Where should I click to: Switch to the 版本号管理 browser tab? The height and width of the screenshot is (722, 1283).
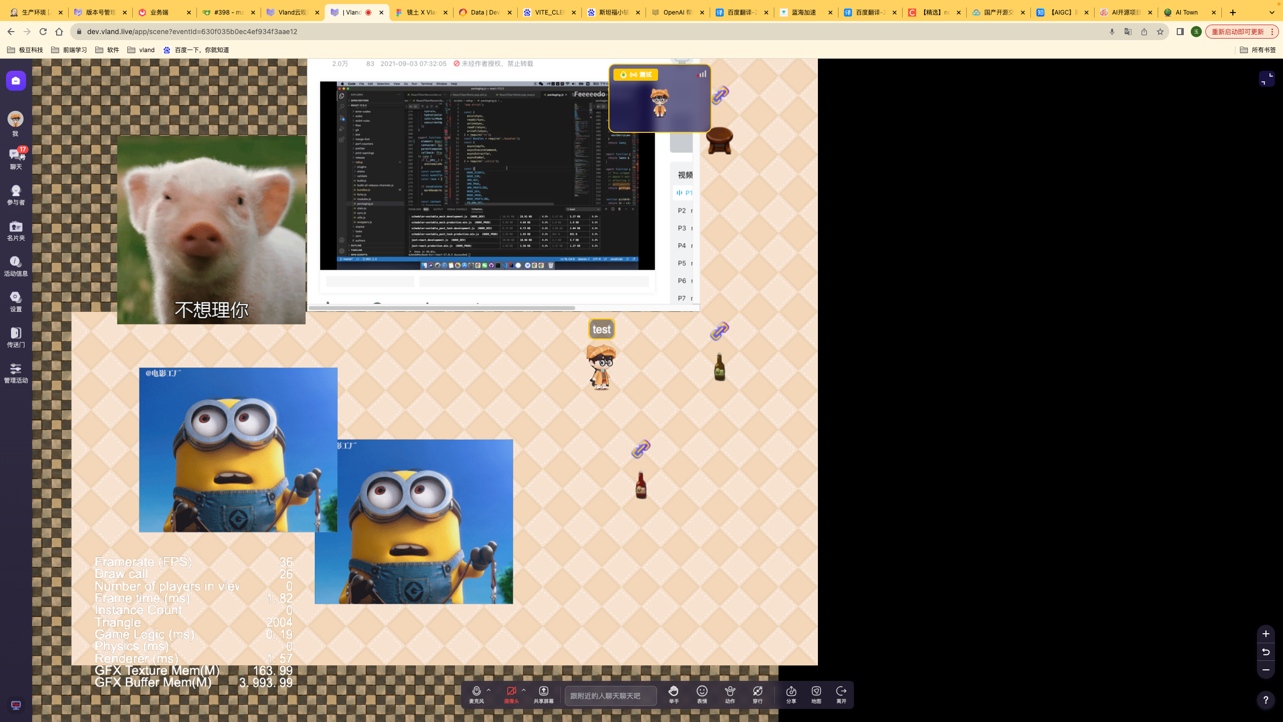point(100,12)
